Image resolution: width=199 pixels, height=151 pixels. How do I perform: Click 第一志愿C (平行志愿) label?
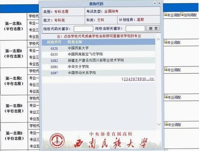pyautogui.click(x=14, y=81)
